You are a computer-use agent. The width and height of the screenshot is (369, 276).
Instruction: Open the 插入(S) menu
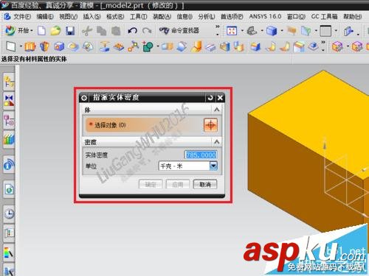[x=92, y=17]
